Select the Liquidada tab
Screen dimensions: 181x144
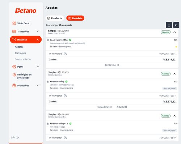[x=75, y=18]
